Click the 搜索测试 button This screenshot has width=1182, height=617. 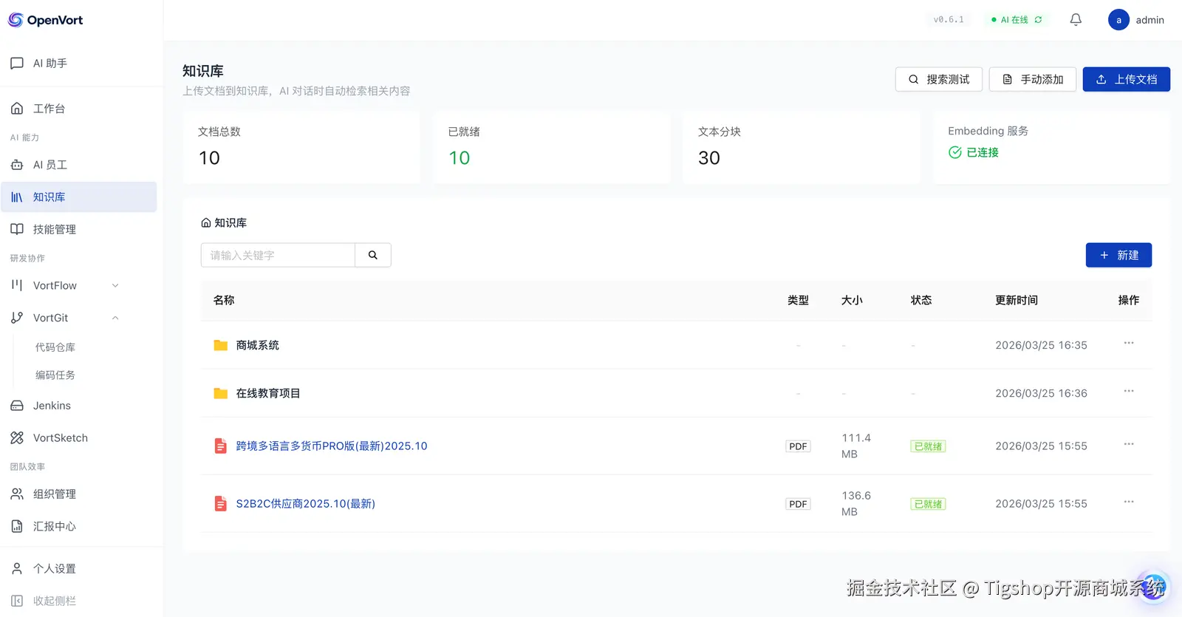[x=939, y=79]
